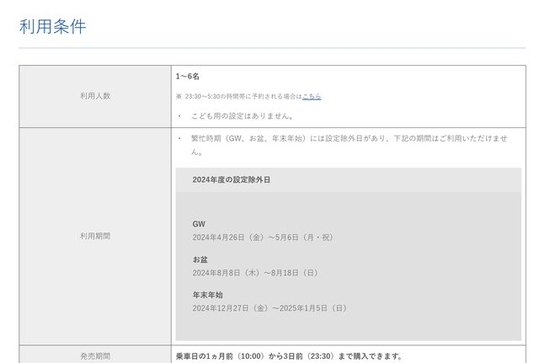The height and width of the screenshot is (363, 539).
Task: Click the こちら link in the note
Action: click(312, 97)
